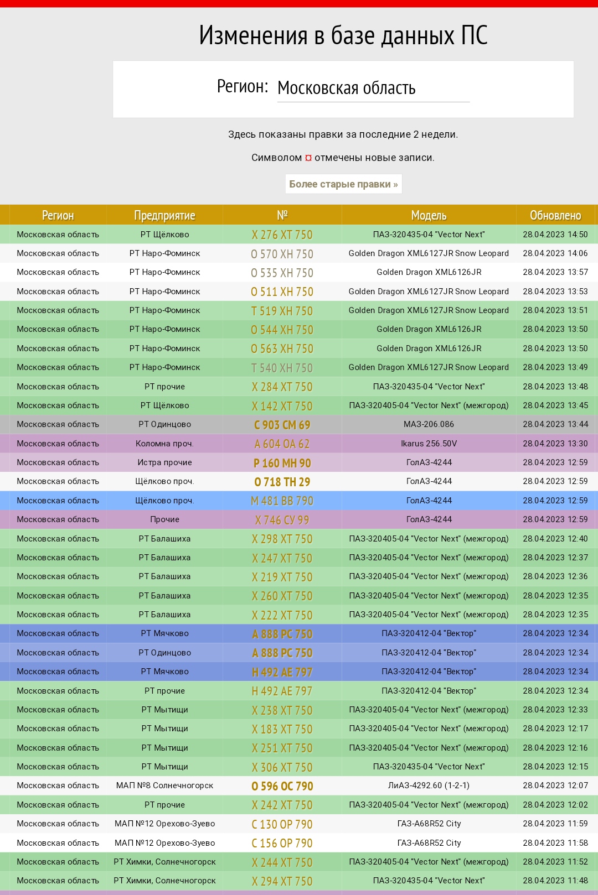
Task: Open plate number Х 244 ХТ 750
Action: pyautogui.click(x=282, y=862)
